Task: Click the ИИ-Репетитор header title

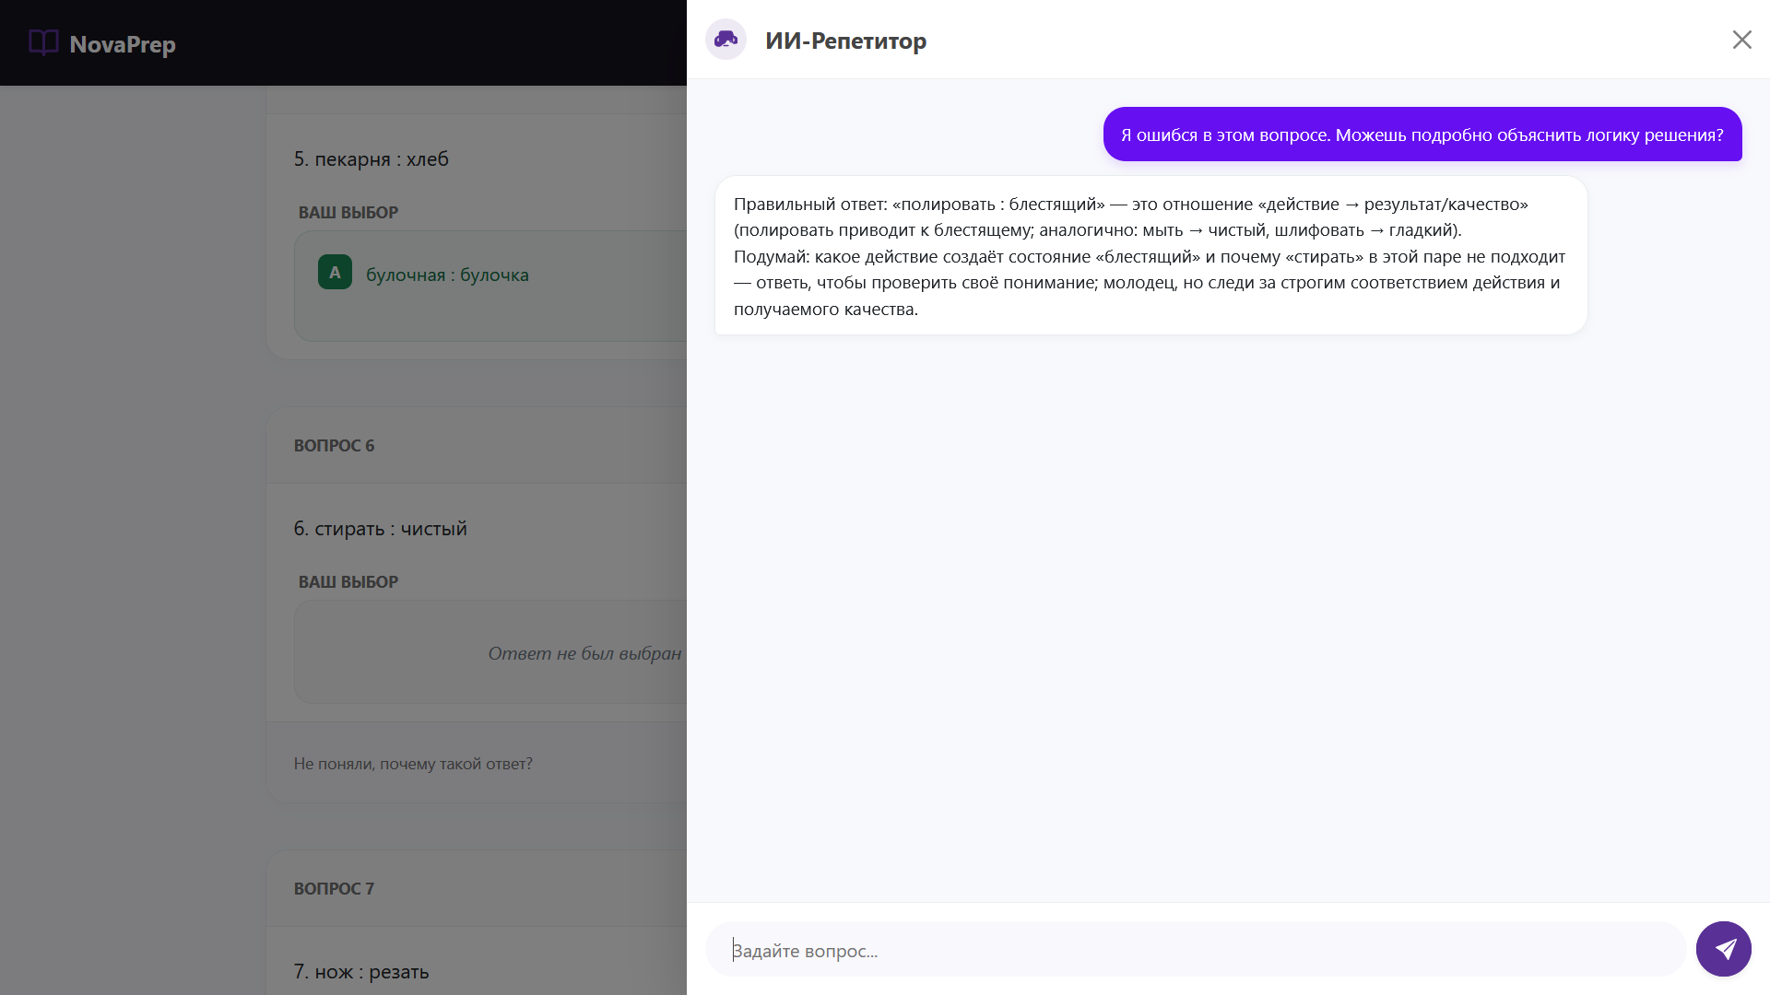Action: [x=846, y=41]
